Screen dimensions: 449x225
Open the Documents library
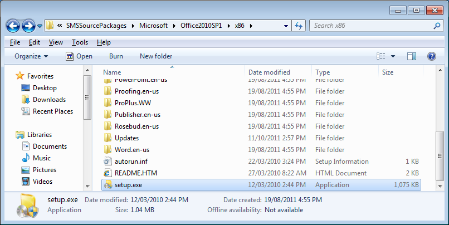pos(50,146)
